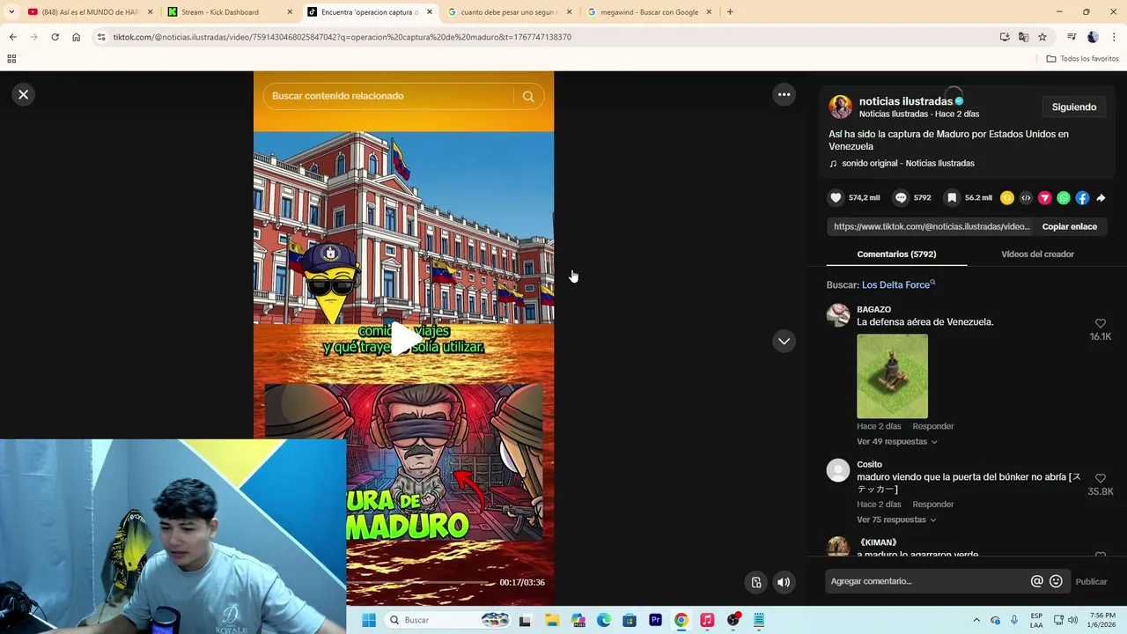Image resolution: width=1127 pixels, height=634 pixels.
Task: Insert mention with @ icon
Action: tap(1036, 581)
